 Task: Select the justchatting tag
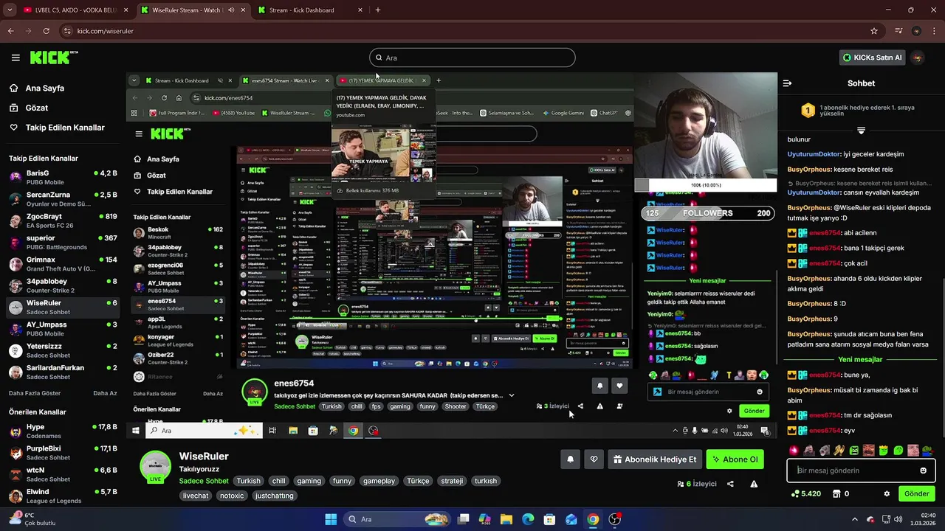(x=275, y=496)
